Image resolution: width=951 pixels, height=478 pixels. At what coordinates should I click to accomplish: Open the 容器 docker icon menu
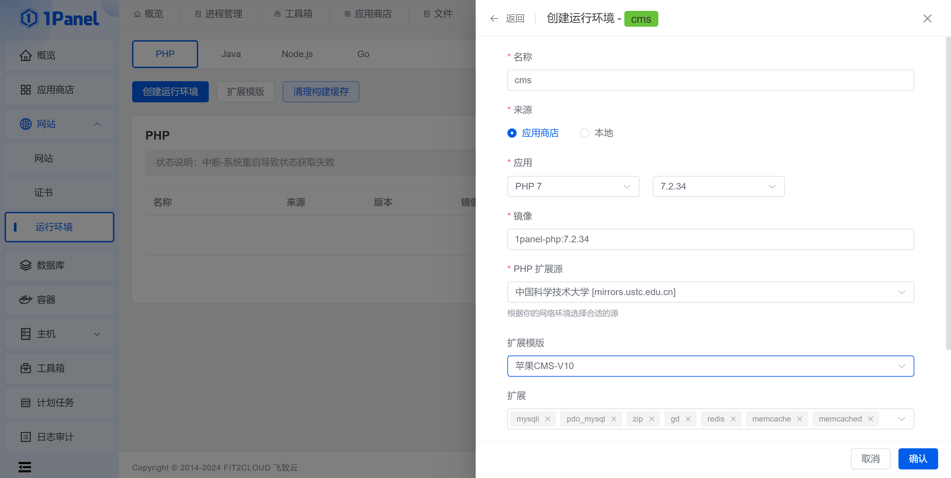pos(25,299)
